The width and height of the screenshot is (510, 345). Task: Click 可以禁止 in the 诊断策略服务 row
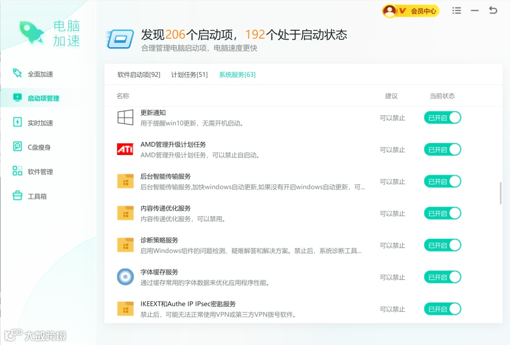pos(392,245)
